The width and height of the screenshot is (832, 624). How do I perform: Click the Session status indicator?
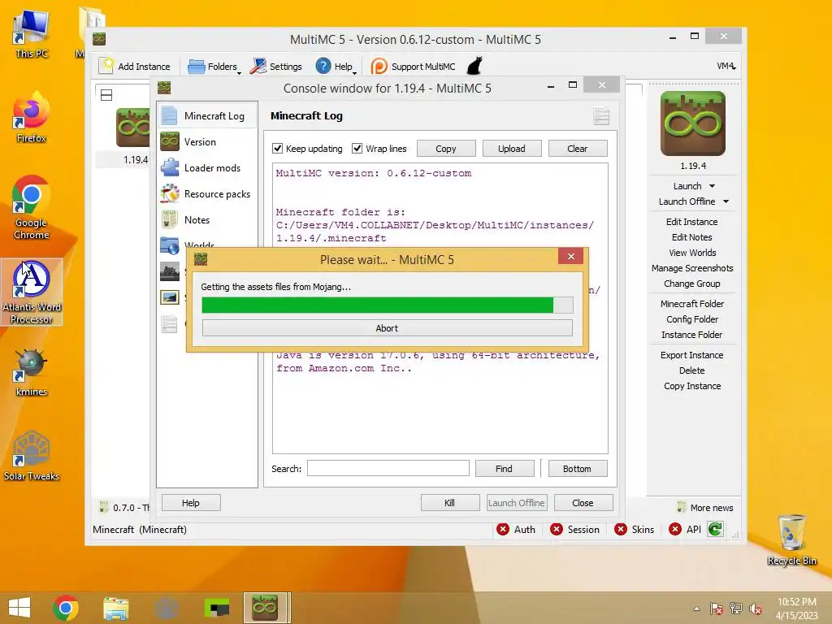(x=574, y=529)
